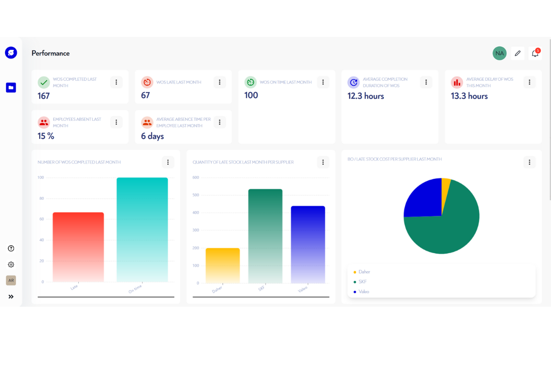Toggle SKF in the pie chart legend

pyautogui.click(x=362, y=282)
